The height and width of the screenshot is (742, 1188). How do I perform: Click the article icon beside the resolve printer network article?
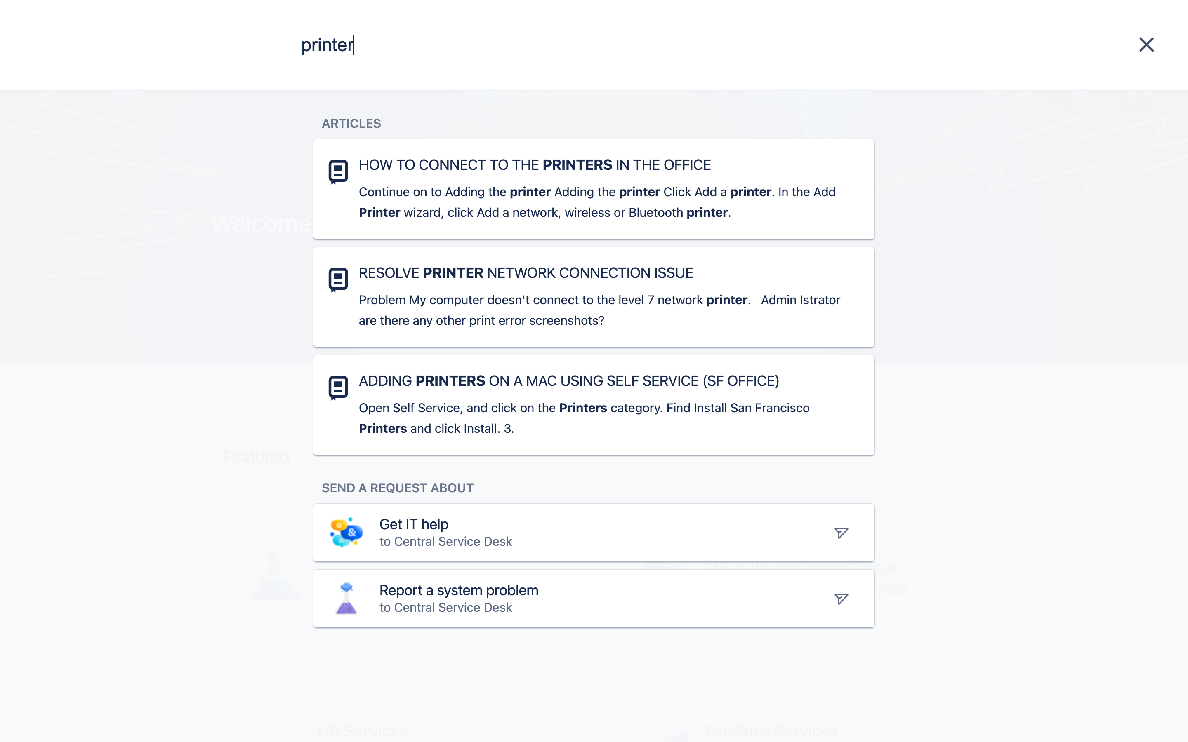click(x=338, y=280)
